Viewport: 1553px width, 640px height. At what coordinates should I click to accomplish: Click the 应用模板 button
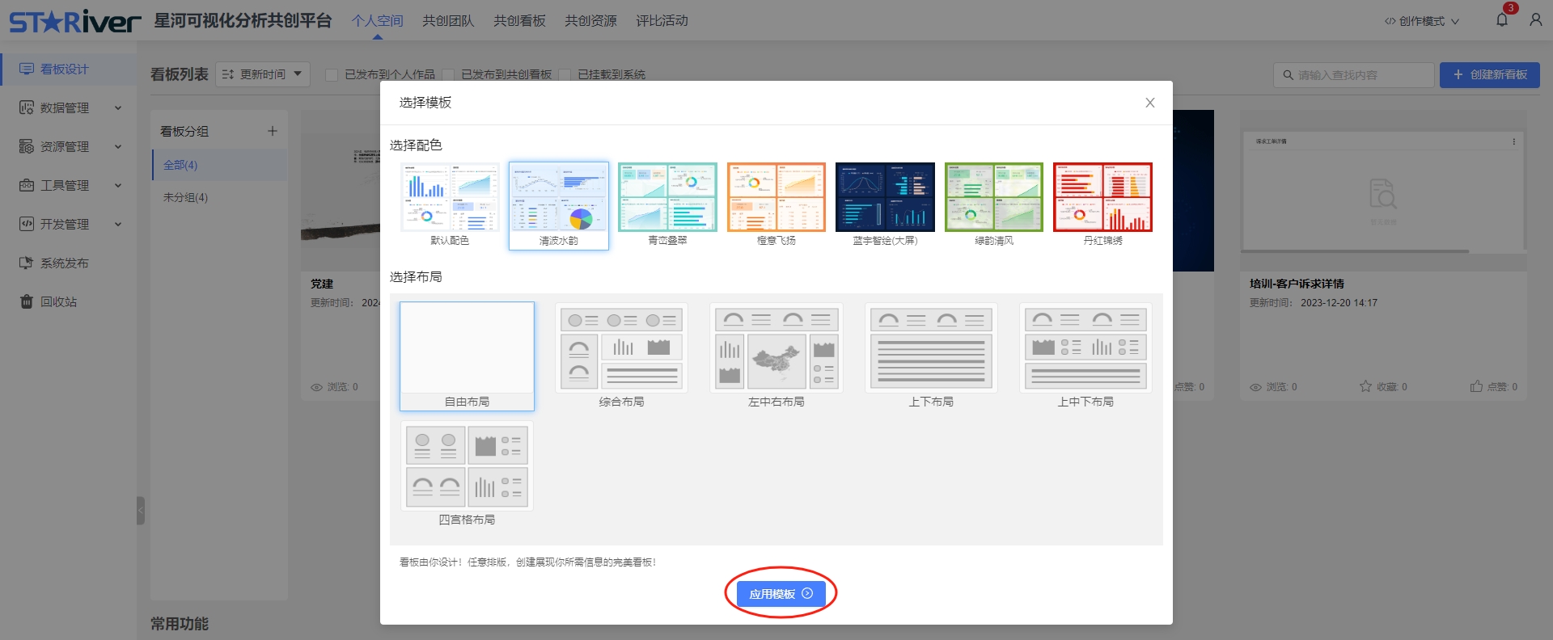[781, 594]
